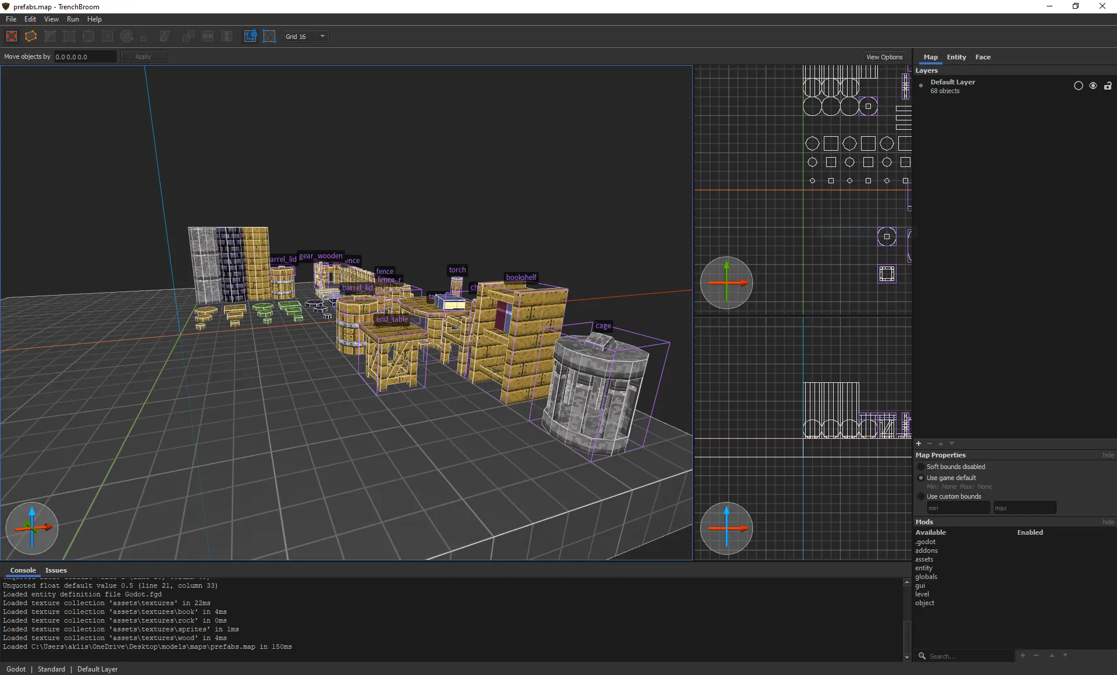1117x675 pixels.
Task: Switch to the Entity tab
Action: pyautogui.click(x=956, y=57)
